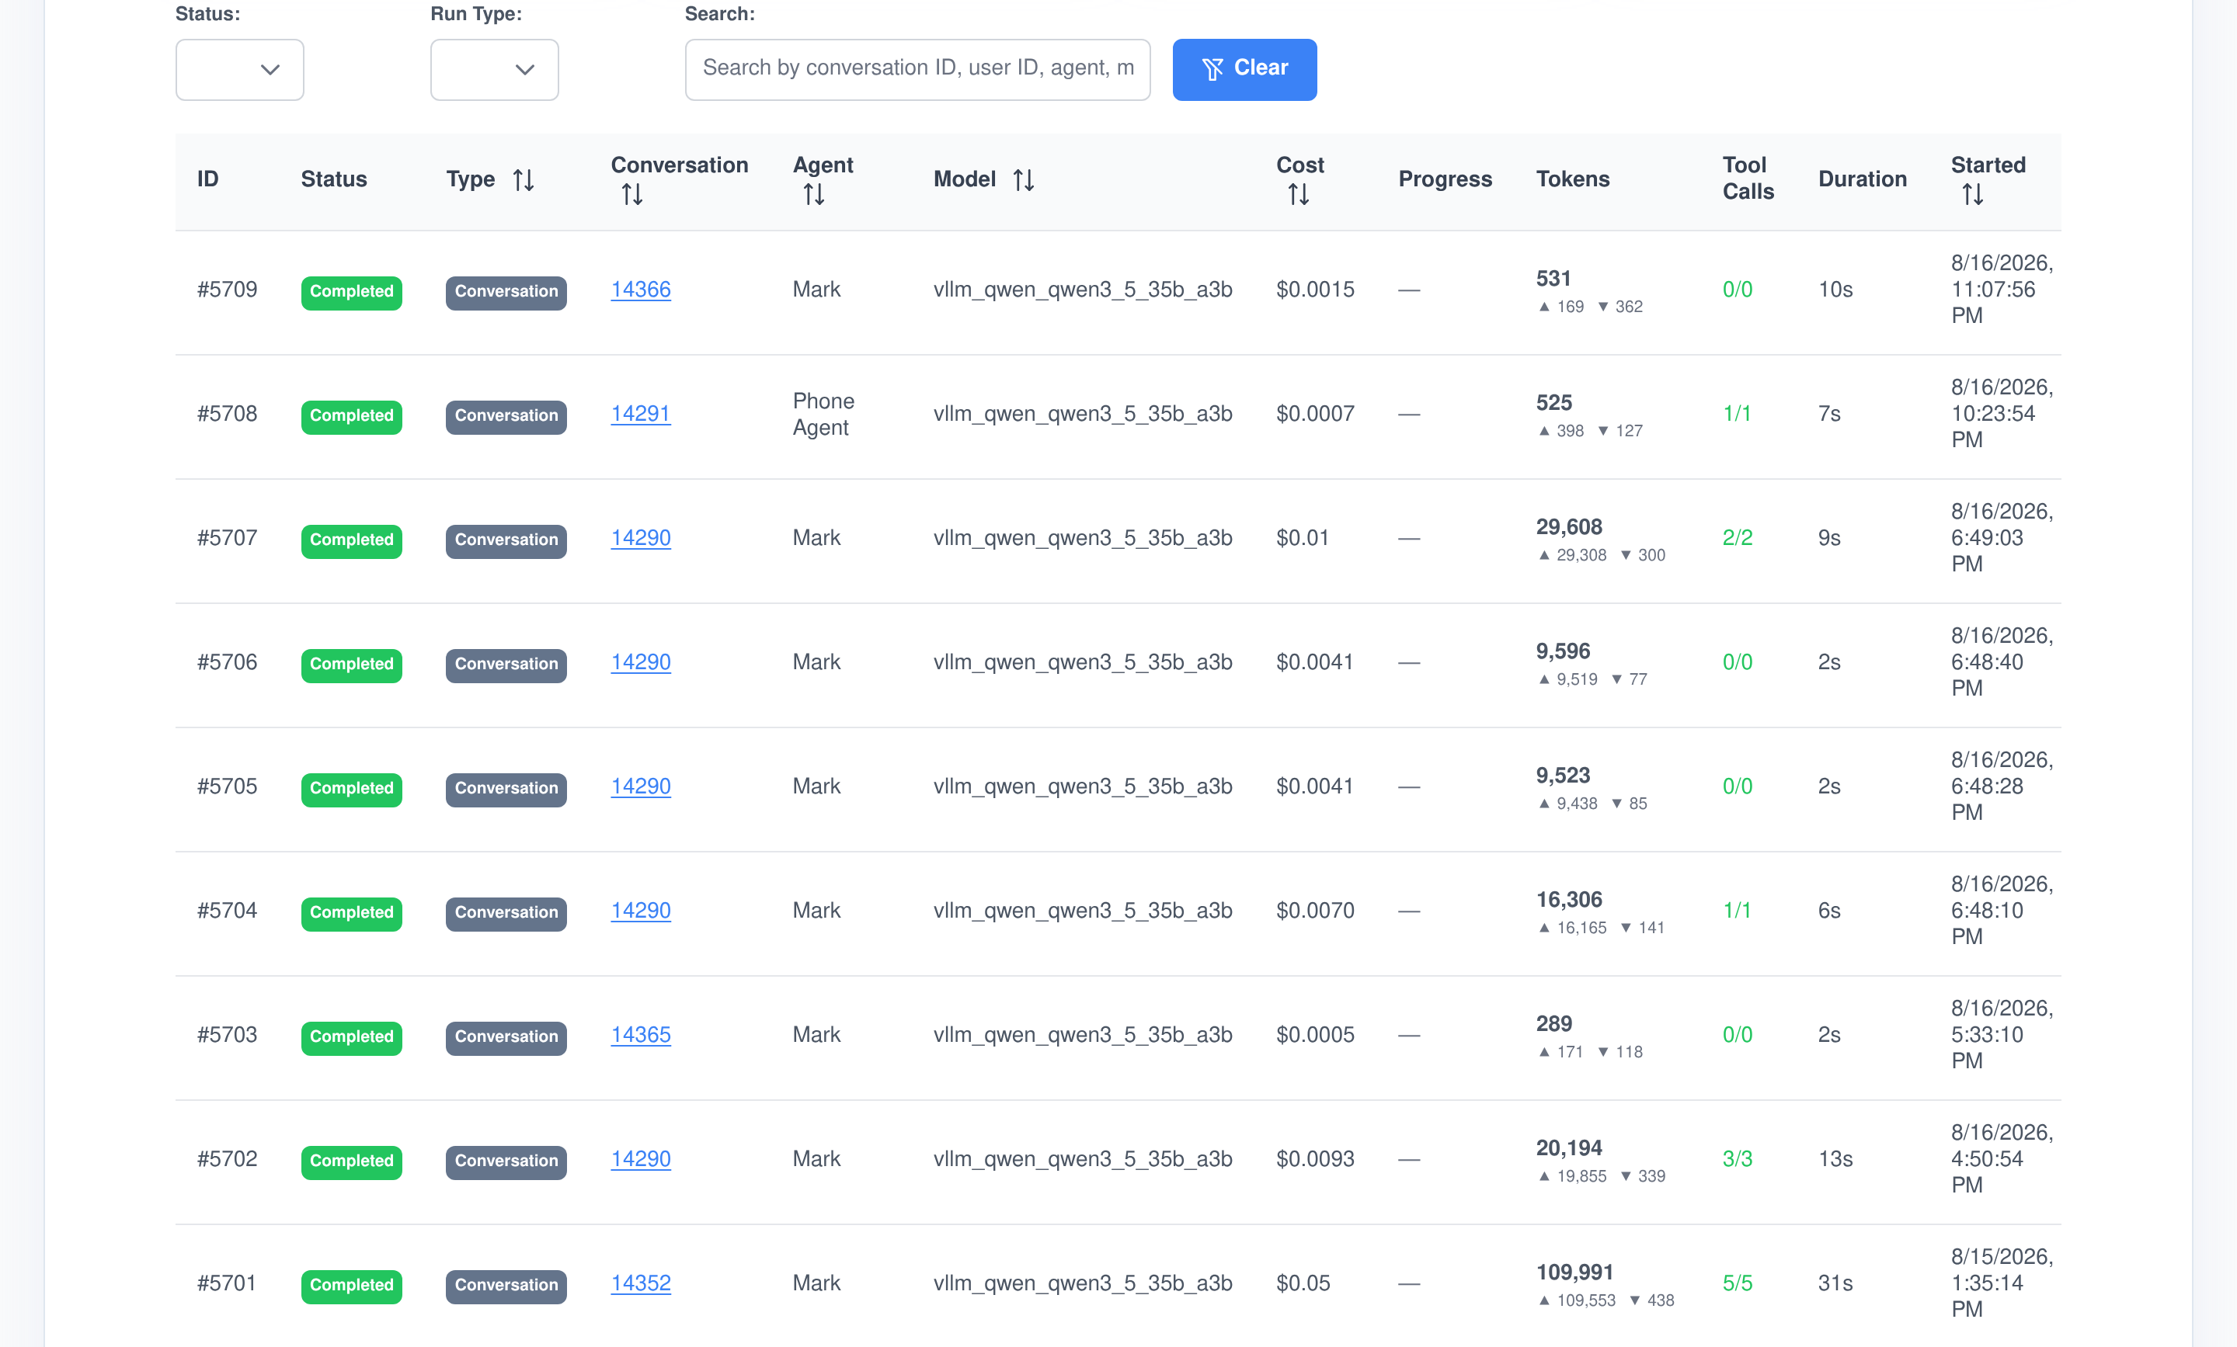Screen dimensions: 2237x1347
Task: Open the Run Type filter dropdown
Action: click(494, 69)
